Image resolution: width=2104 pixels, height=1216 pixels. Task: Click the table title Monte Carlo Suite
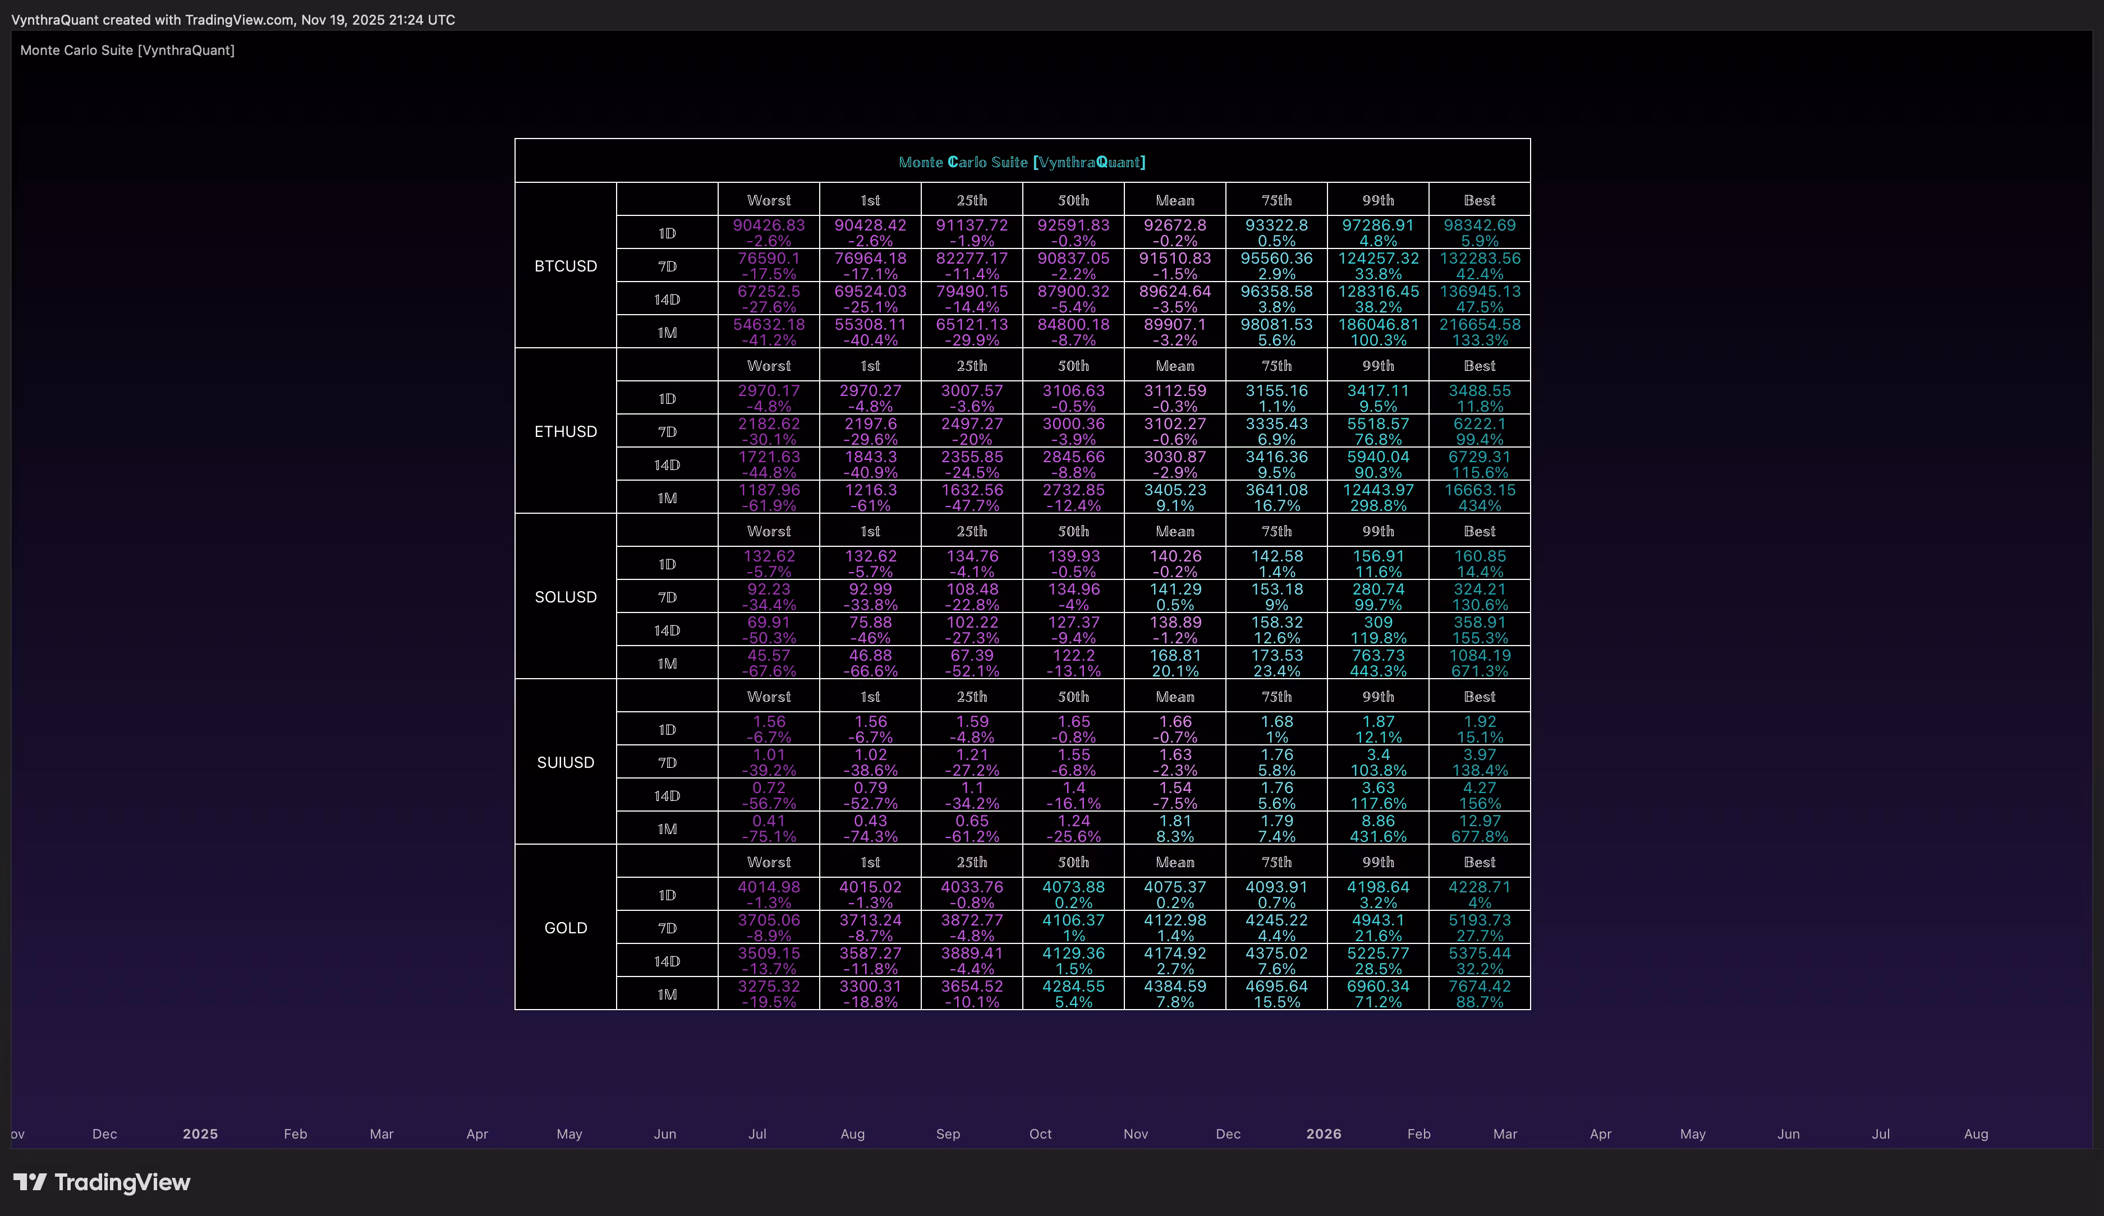(x=1022, y=162)
